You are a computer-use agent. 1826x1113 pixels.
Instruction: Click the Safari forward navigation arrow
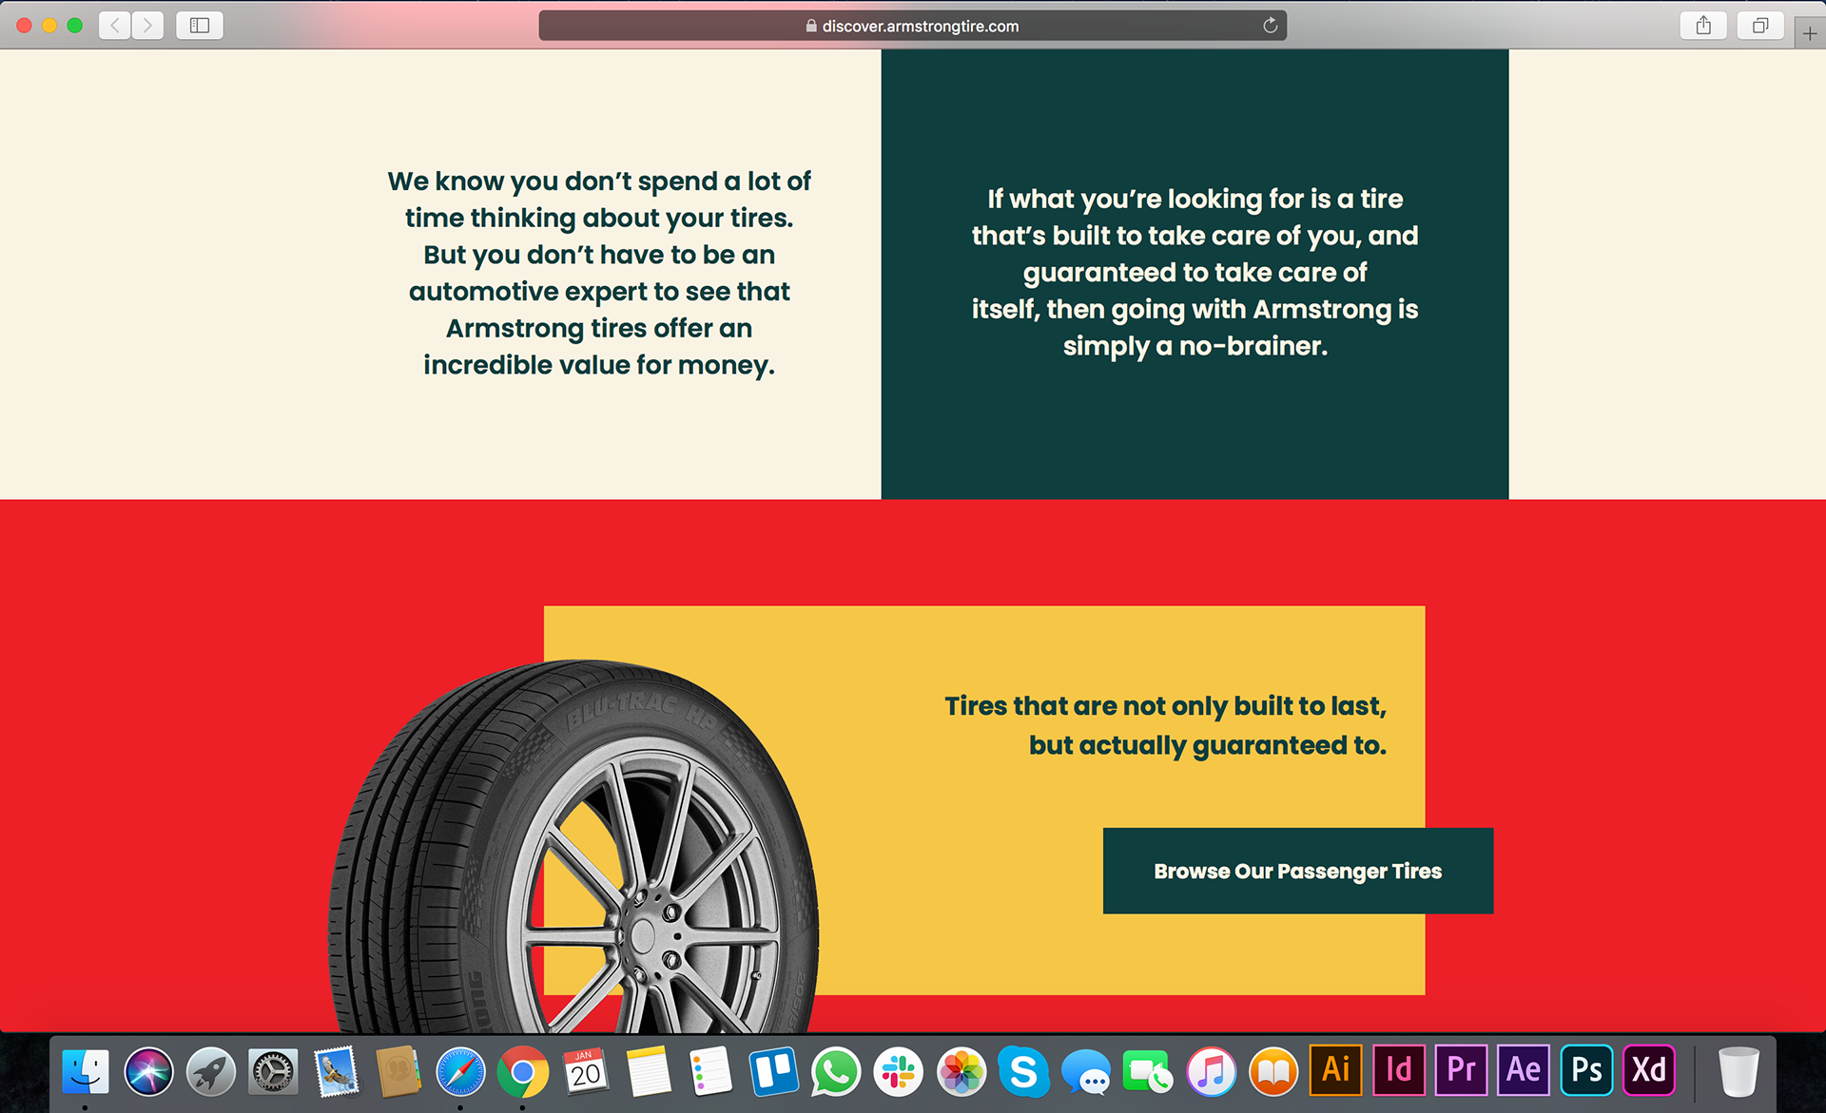[147, 26]
